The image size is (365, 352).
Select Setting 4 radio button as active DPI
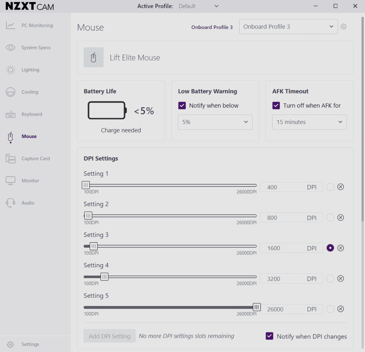(330, 278)
